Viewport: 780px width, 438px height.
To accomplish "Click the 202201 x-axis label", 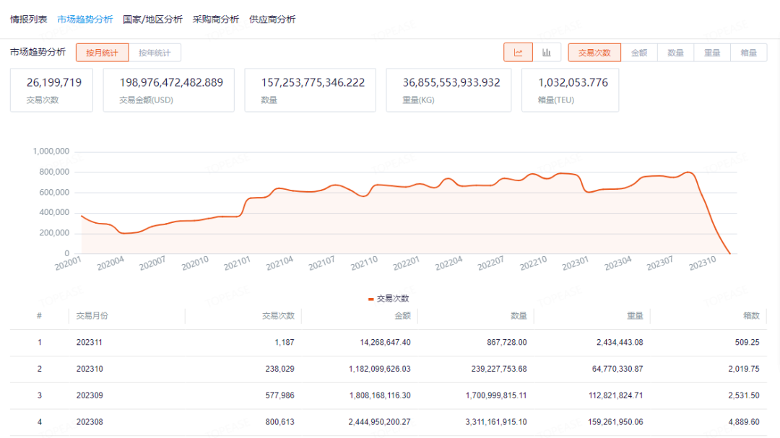I will [406, 263].
